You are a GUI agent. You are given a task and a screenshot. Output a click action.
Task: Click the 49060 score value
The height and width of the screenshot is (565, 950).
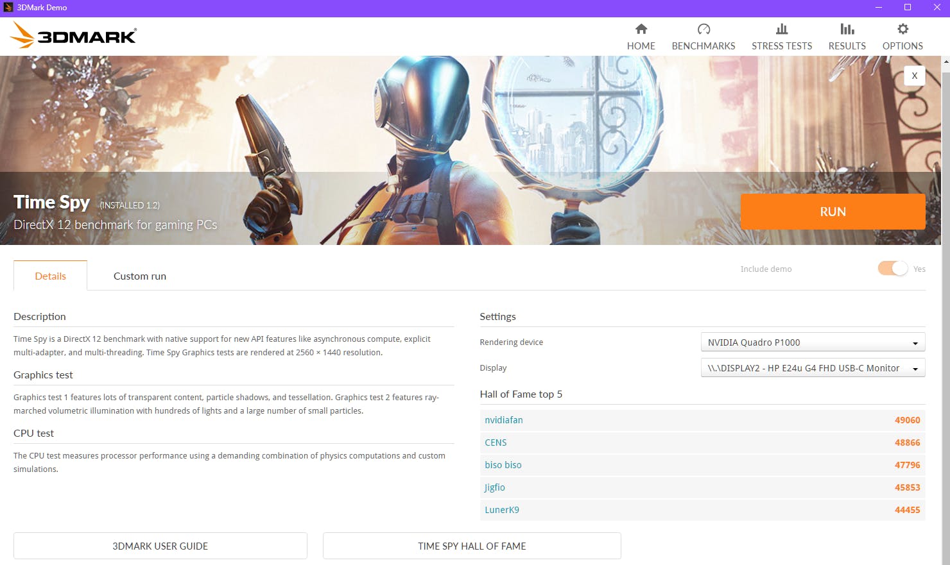coord(908,420)
